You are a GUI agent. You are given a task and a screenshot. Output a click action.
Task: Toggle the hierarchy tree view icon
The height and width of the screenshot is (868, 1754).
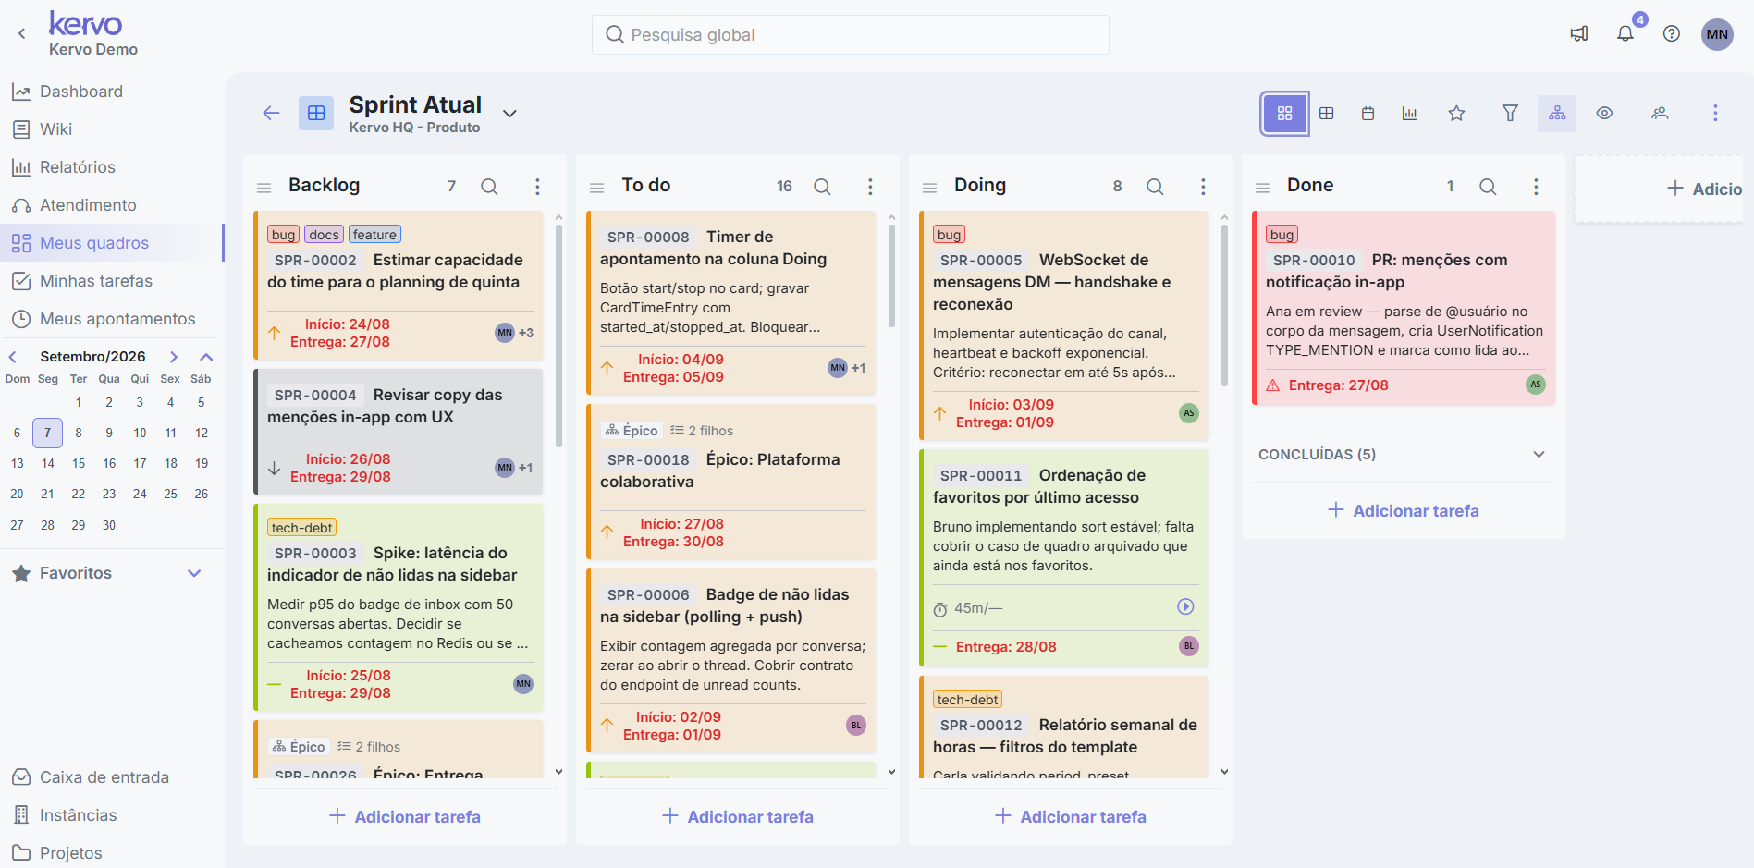tap(1558, 114)
